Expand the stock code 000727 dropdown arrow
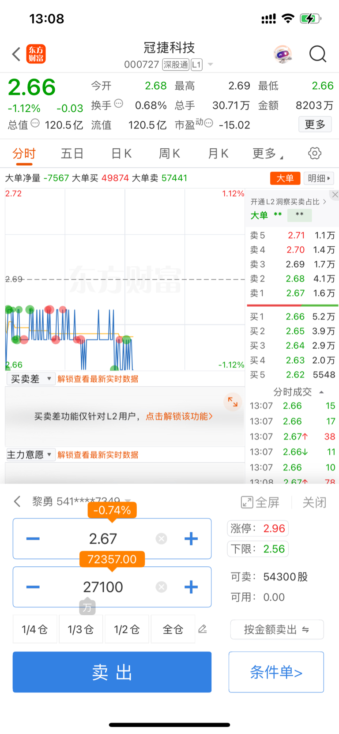The height and width of the screenshot is (734, 339). 211,64
